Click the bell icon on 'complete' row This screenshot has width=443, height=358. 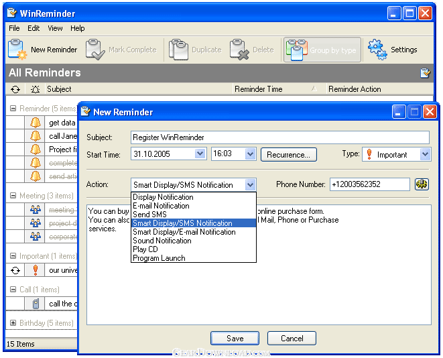tap(36, 163)
